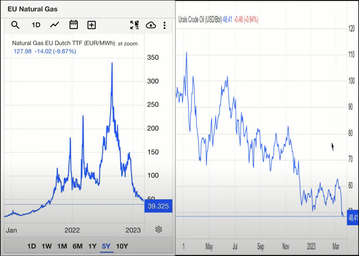Open the 1D interval selector in toolbar
This screenshot has width=359, height=256.
(x=36, y=25)
